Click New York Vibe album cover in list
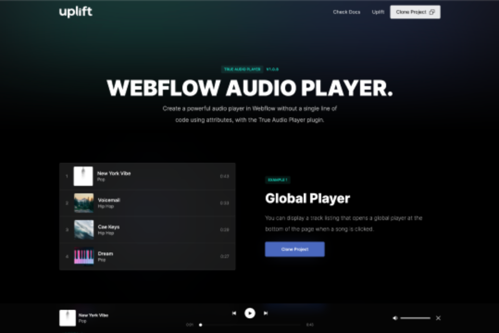The height and width of the screenshot is (333, 499). (x=83, y=176)
